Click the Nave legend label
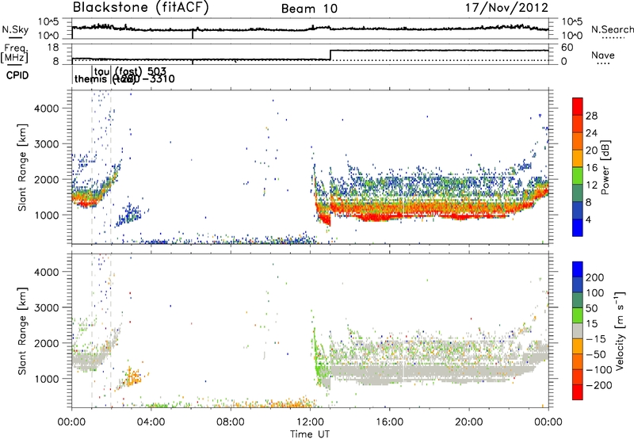634x439 pixels. pos(603,55)
